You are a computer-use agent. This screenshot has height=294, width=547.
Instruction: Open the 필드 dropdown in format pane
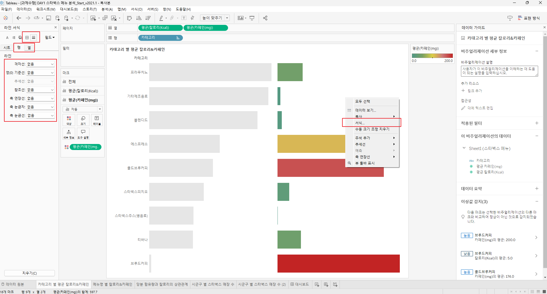tap(50, 37)
